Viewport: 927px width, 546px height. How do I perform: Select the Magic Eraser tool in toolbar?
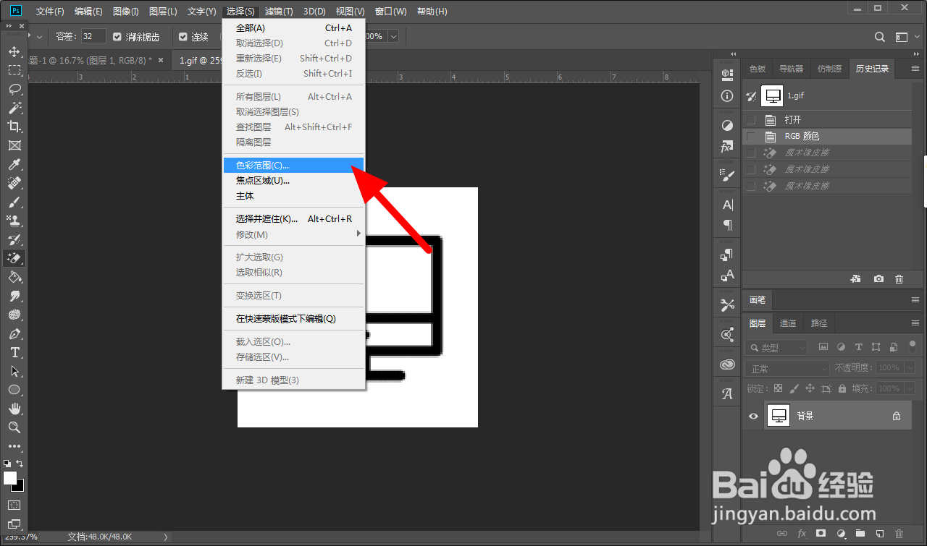point(14,258)
